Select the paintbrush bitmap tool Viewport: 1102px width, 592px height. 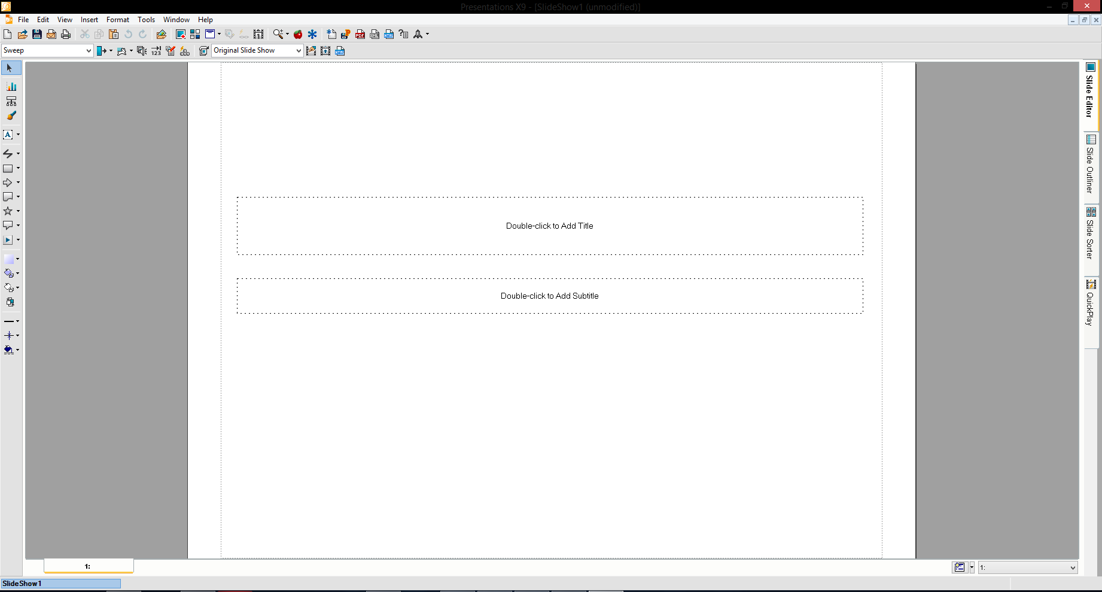[11, 116]
